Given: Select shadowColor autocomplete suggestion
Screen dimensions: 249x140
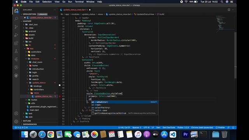Looking at the screenshot, I should click(125, 102).
